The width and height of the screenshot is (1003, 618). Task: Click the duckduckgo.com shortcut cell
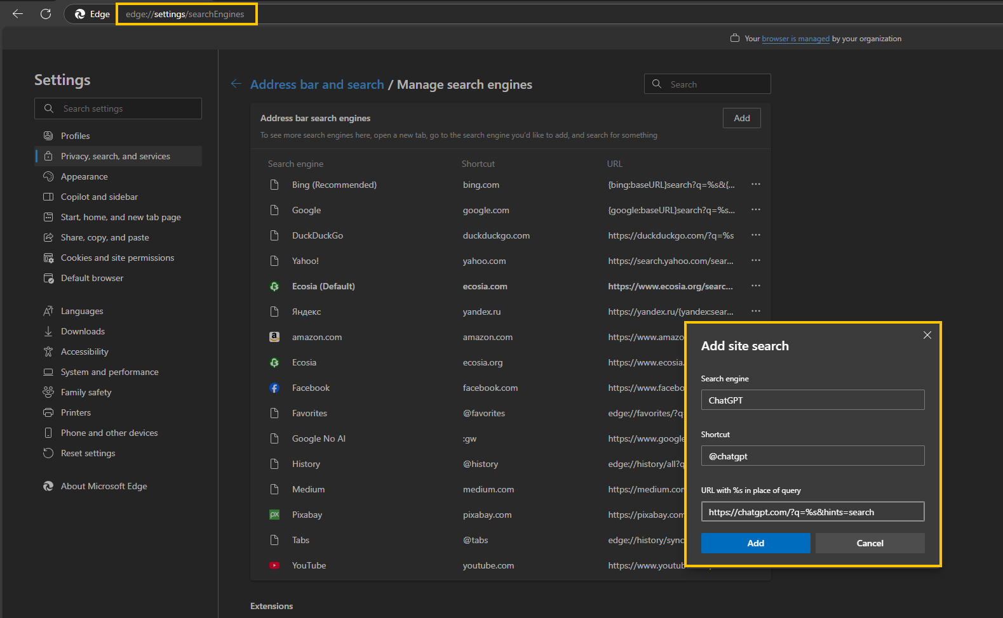[x=496, y=235]
